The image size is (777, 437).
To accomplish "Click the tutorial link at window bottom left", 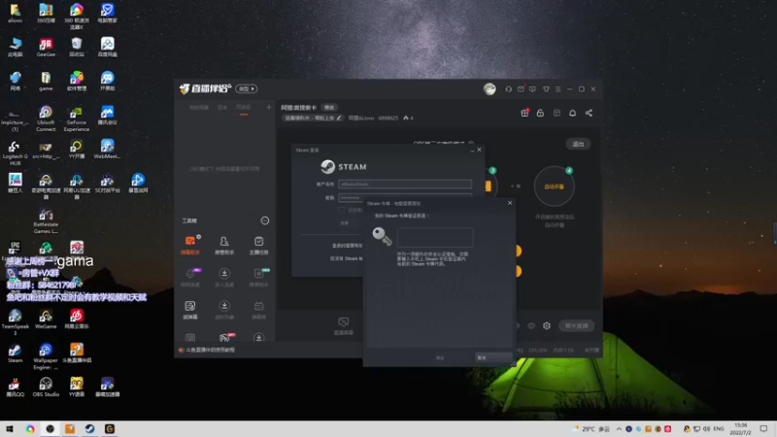I will click(x=210, y=350).
